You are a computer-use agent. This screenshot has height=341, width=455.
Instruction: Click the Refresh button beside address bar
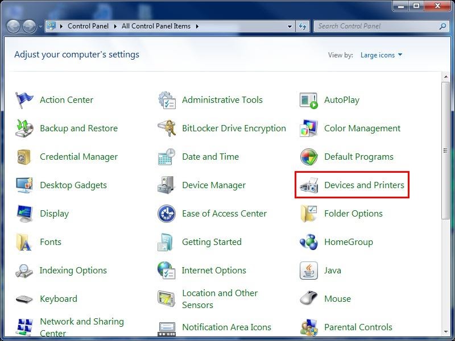(x=303, y=26)
